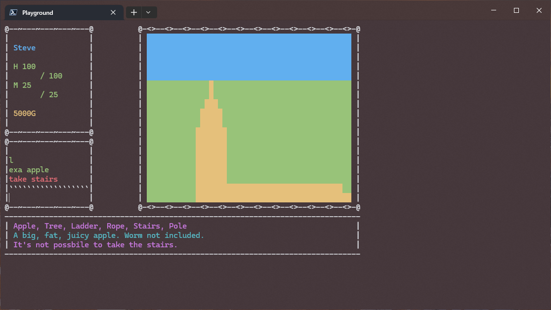
Task: Click the PowerShell icon on the Playground tab
Action: 14,13
